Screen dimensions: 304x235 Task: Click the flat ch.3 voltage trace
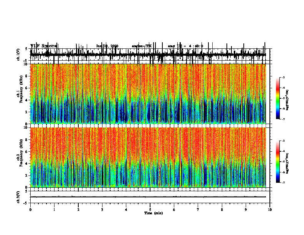tap(148, 197)
